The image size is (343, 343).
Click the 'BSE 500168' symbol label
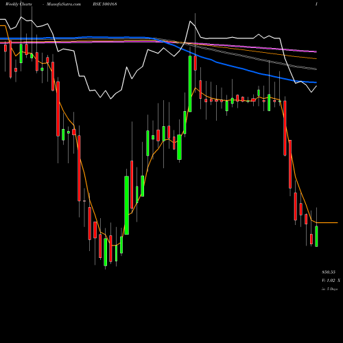(106, 4)
